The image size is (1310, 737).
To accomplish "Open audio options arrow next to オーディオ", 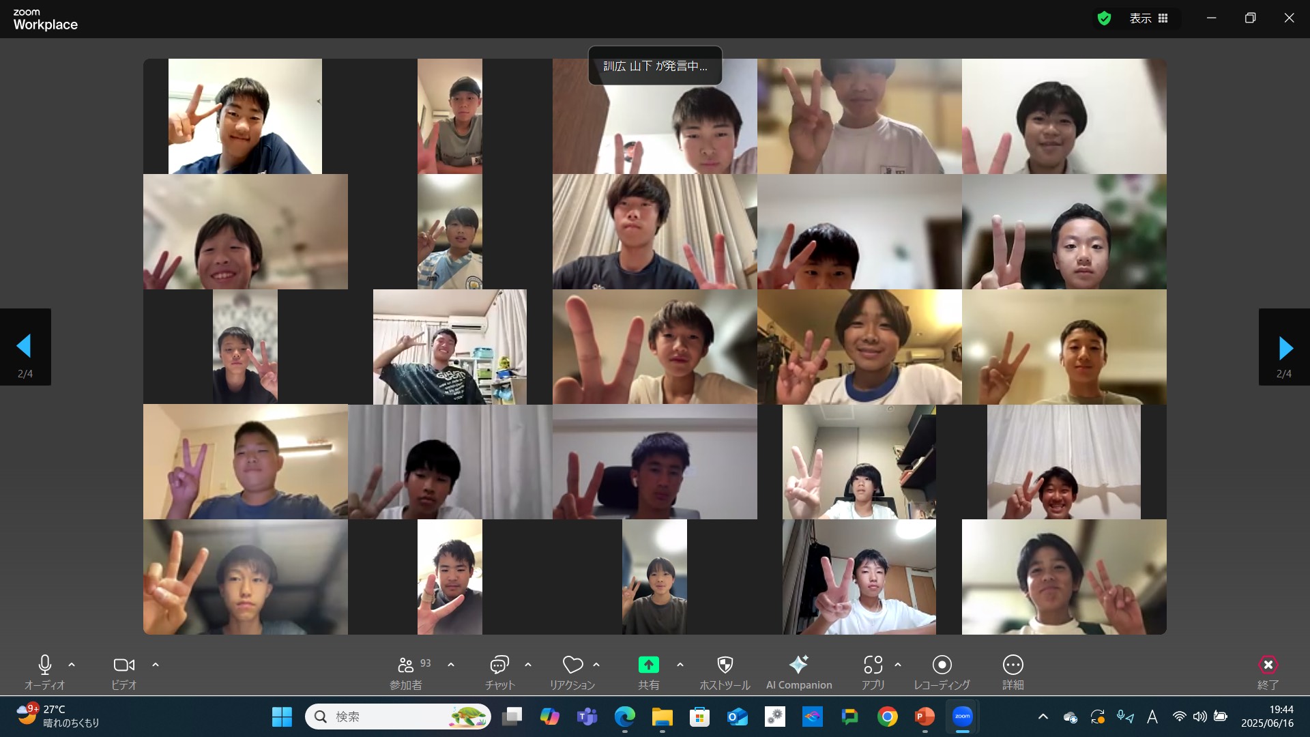I will tap(72, 665).
